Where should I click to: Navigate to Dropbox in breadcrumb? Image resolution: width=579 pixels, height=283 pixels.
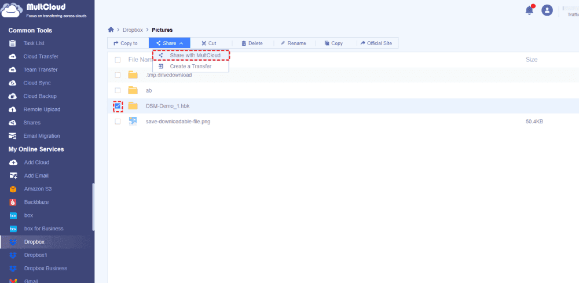click(x=133, y=30)
